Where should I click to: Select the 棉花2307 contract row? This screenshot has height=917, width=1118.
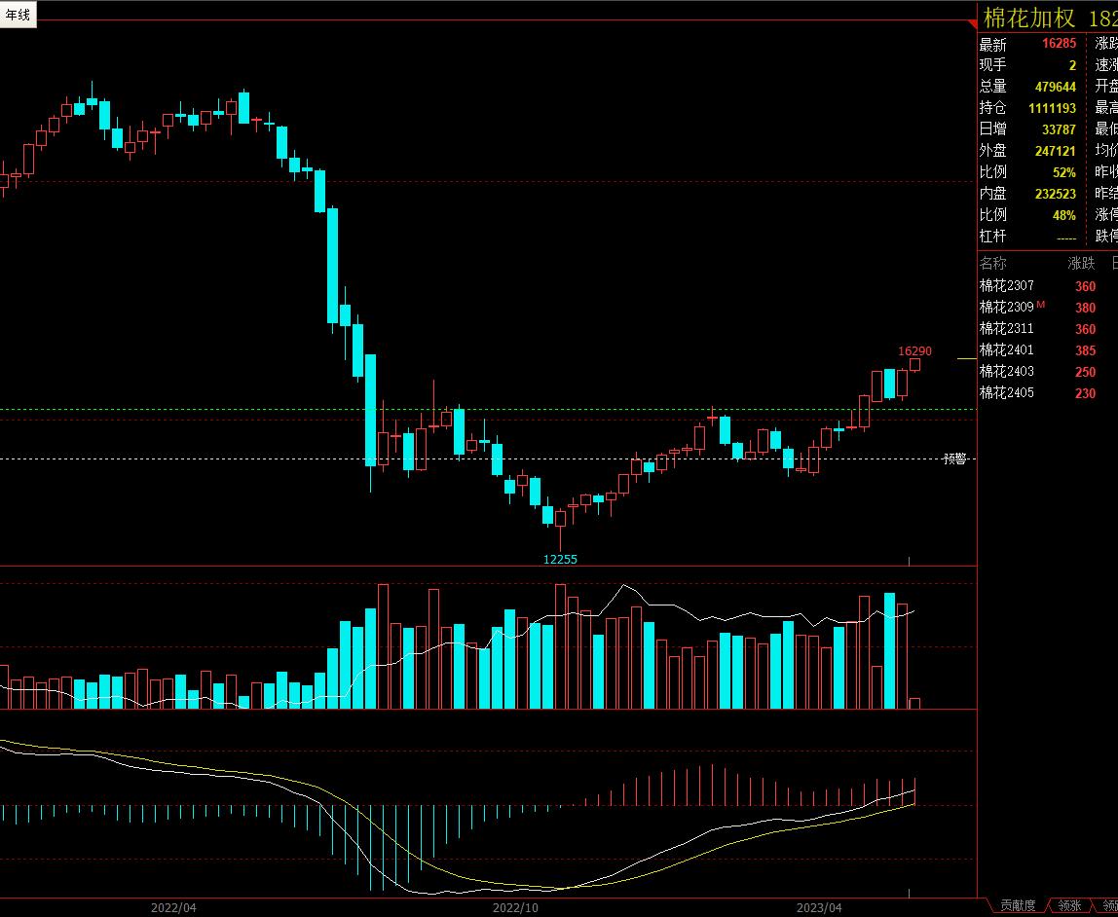point(1047,286)
